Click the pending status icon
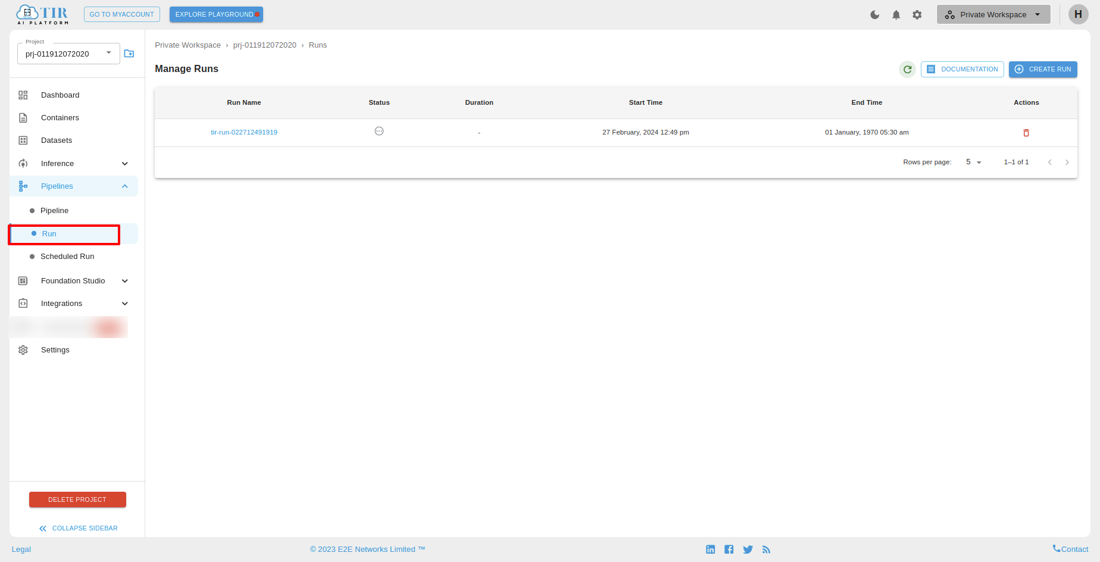The image size is (1100, 562). tap(379, 131)
